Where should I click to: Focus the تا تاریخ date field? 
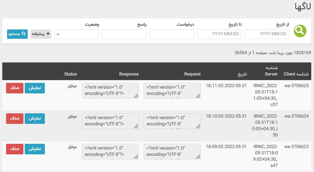(219, 34)
